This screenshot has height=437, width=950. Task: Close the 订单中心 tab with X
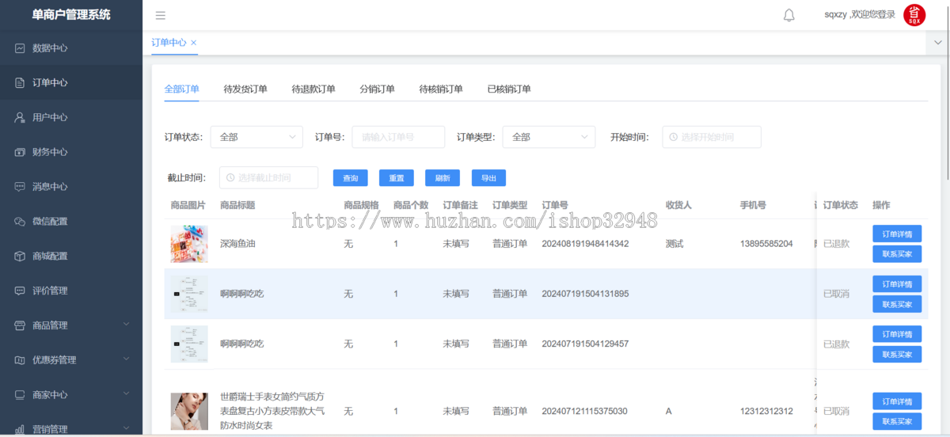coord(194,43)
